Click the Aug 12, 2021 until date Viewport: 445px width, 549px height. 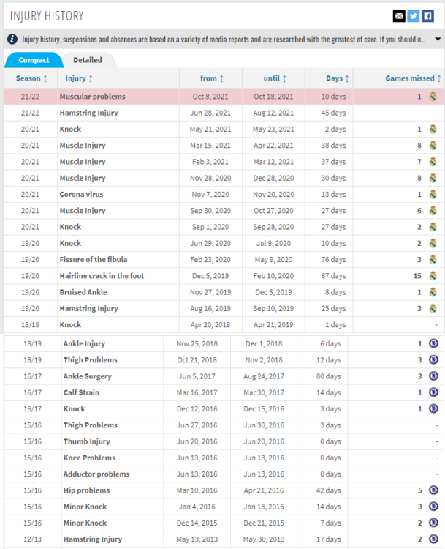click(273, 113)
